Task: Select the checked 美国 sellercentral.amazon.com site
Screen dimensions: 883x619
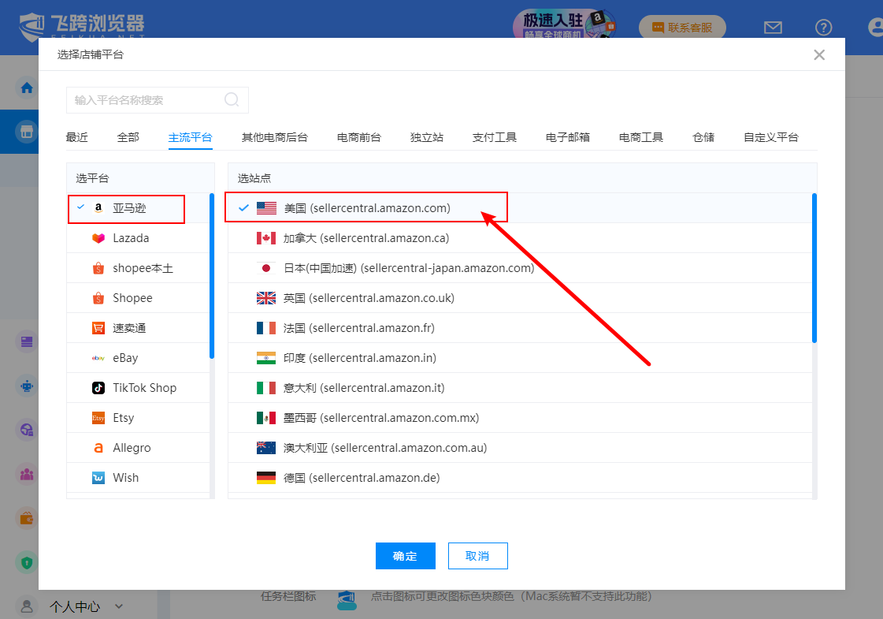Action: 366,208
